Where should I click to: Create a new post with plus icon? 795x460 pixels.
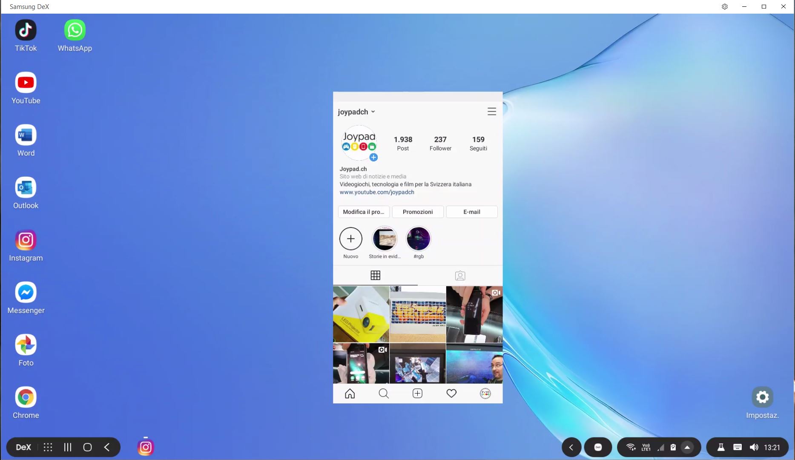point(417,394)
